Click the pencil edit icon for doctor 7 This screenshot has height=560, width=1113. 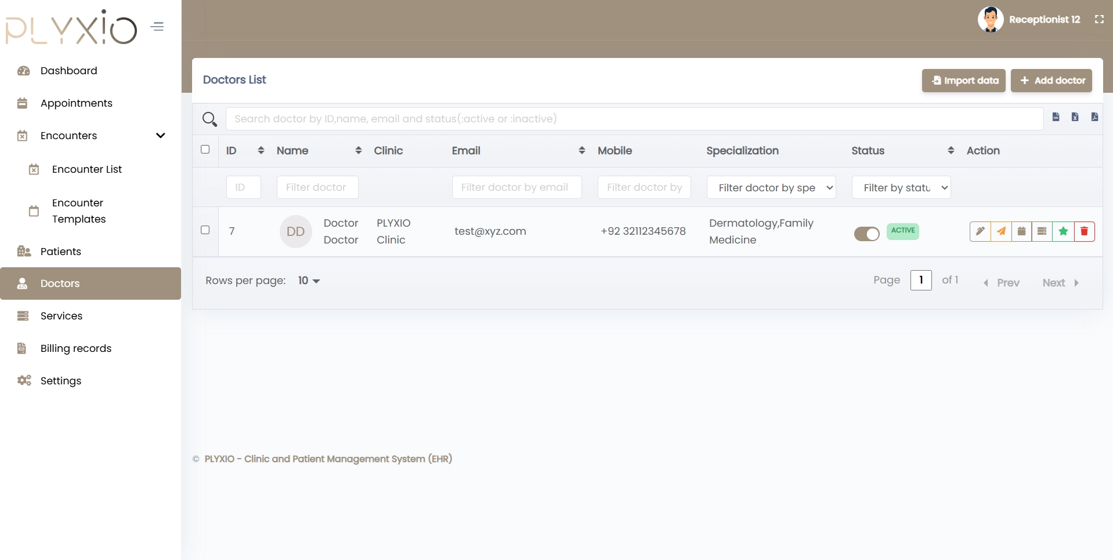(x=980, y=231)
